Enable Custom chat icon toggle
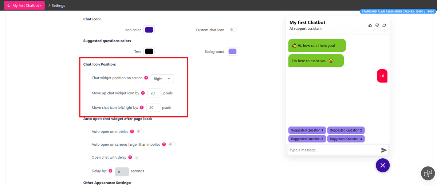437x187 pixels. point(233,30)
